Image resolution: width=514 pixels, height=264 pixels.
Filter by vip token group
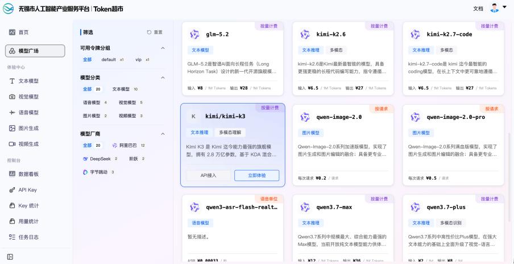(142, 60)
